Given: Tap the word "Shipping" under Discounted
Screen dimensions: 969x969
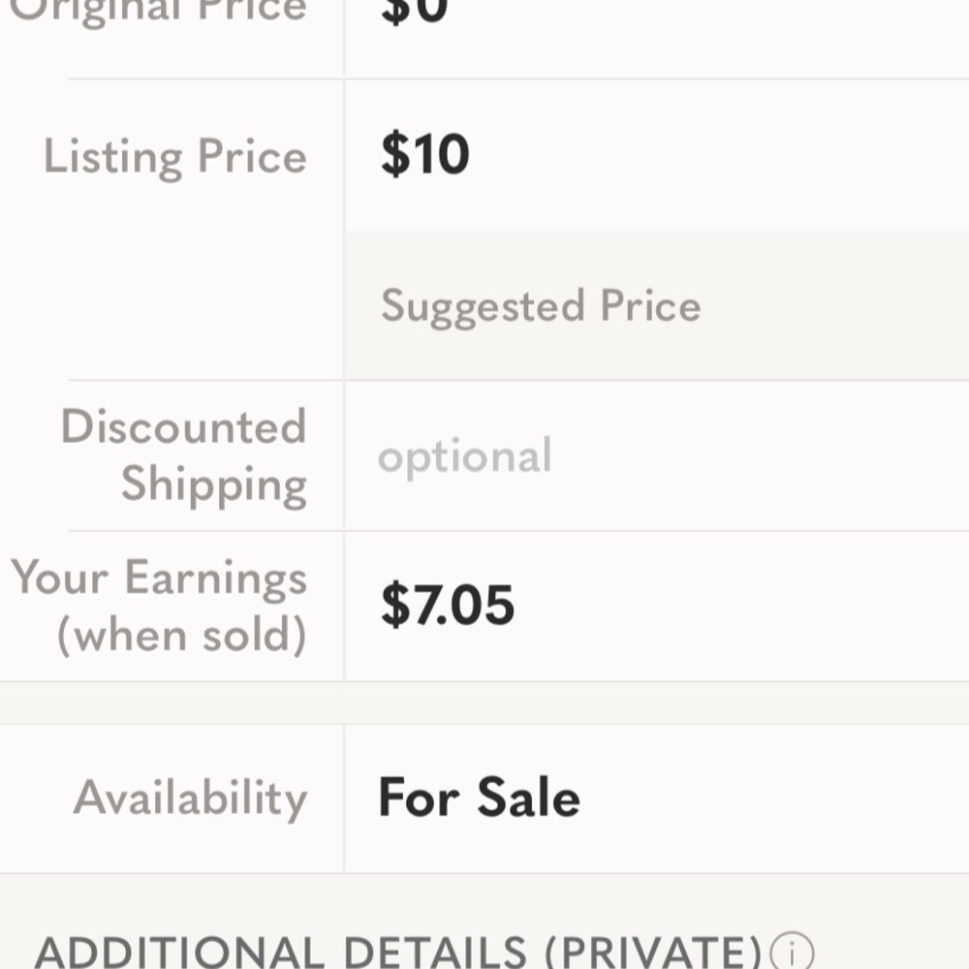Looking at the screenshot, I should pyautogui.click(x=214, y=484).
